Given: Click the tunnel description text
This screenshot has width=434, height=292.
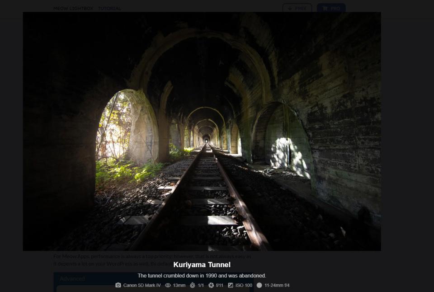Looking at the screenshot, I should click(202, 275).
